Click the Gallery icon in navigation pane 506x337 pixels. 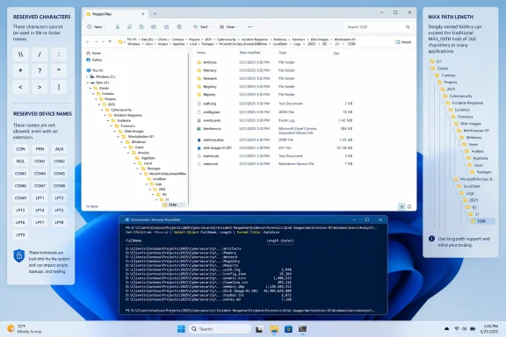click(88, 60)
